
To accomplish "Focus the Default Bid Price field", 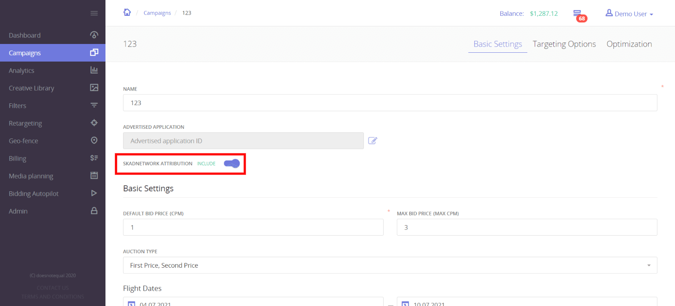I will [253, 227].
